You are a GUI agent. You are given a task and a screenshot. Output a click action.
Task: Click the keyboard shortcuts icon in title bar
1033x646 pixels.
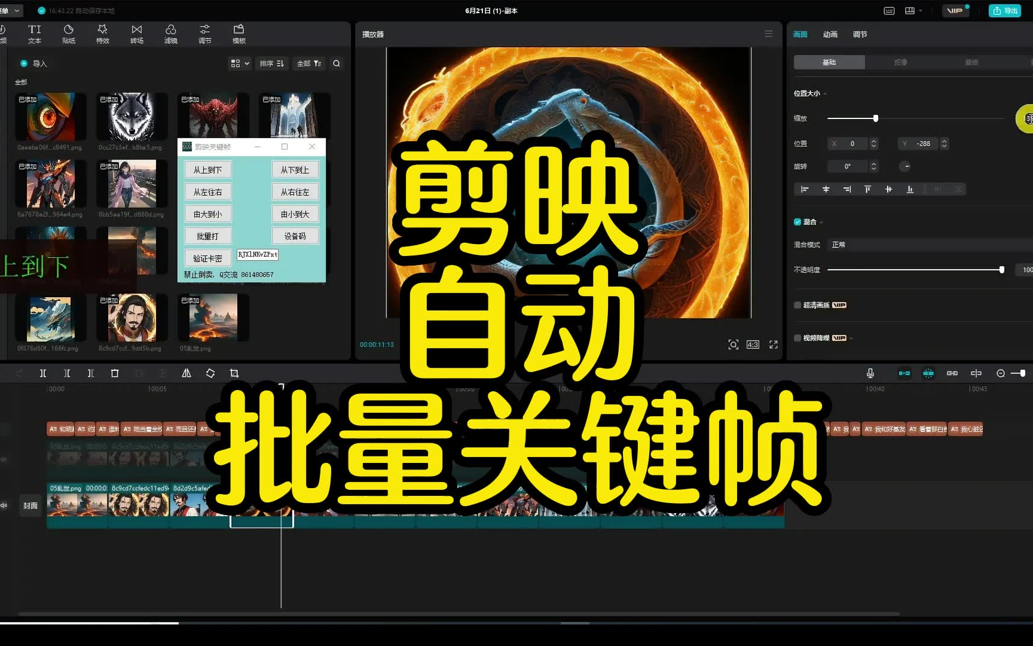tap(890, 11)
